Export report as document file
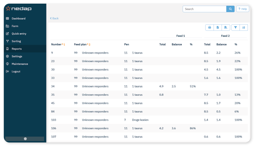 [217, 28]
